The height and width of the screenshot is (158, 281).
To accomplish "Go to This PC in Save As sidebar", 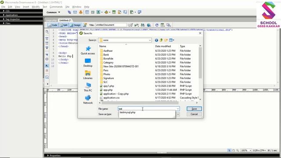I will pyautogui.click(x=88, y=87).
